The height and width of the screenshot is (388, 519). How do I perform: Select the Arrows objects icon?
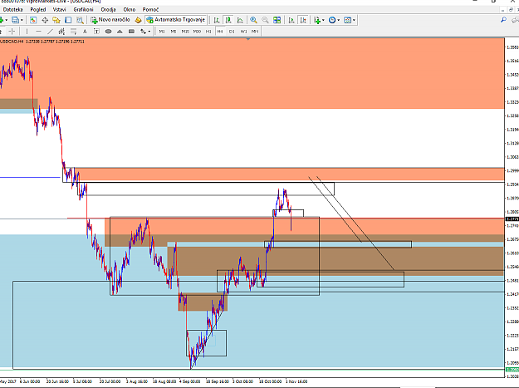click(143, 32)
